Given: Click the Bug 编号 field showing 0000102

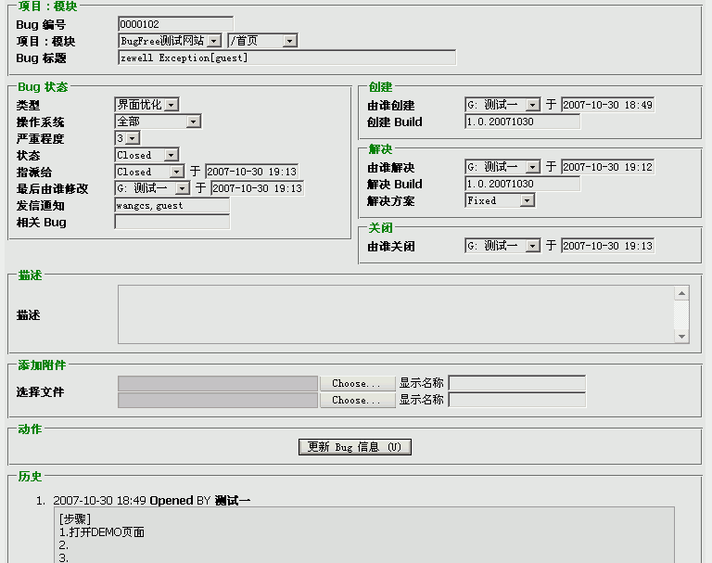Looking at the screenshot, I should [x=175, y=24].
